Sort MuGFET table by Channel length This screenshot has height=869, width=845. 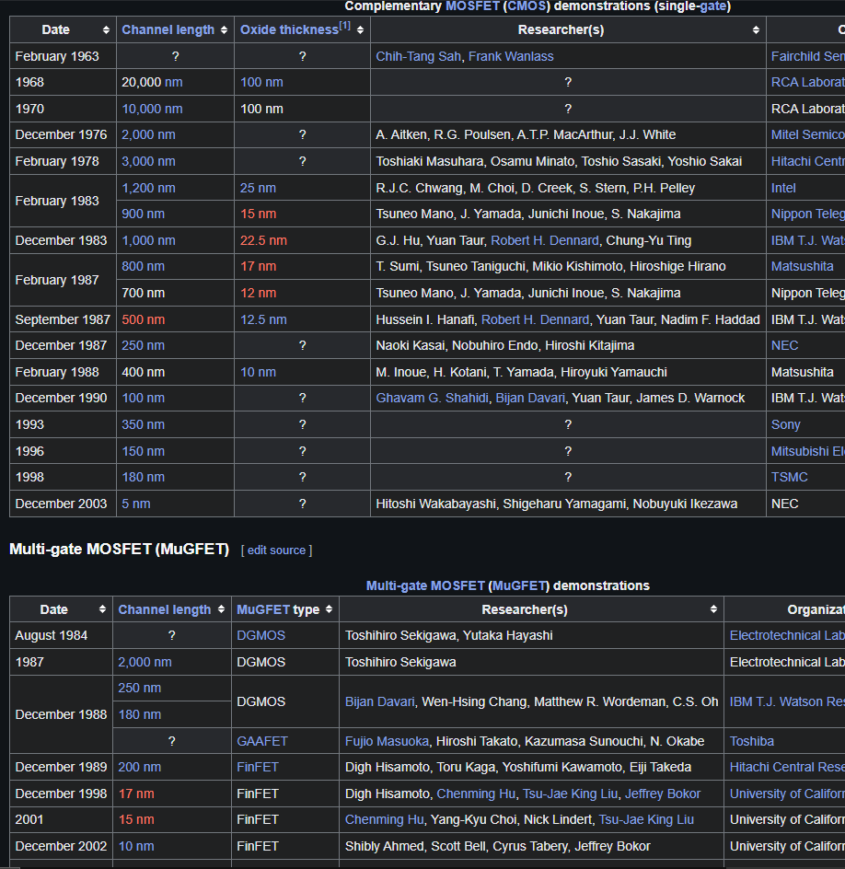point(219,609)
